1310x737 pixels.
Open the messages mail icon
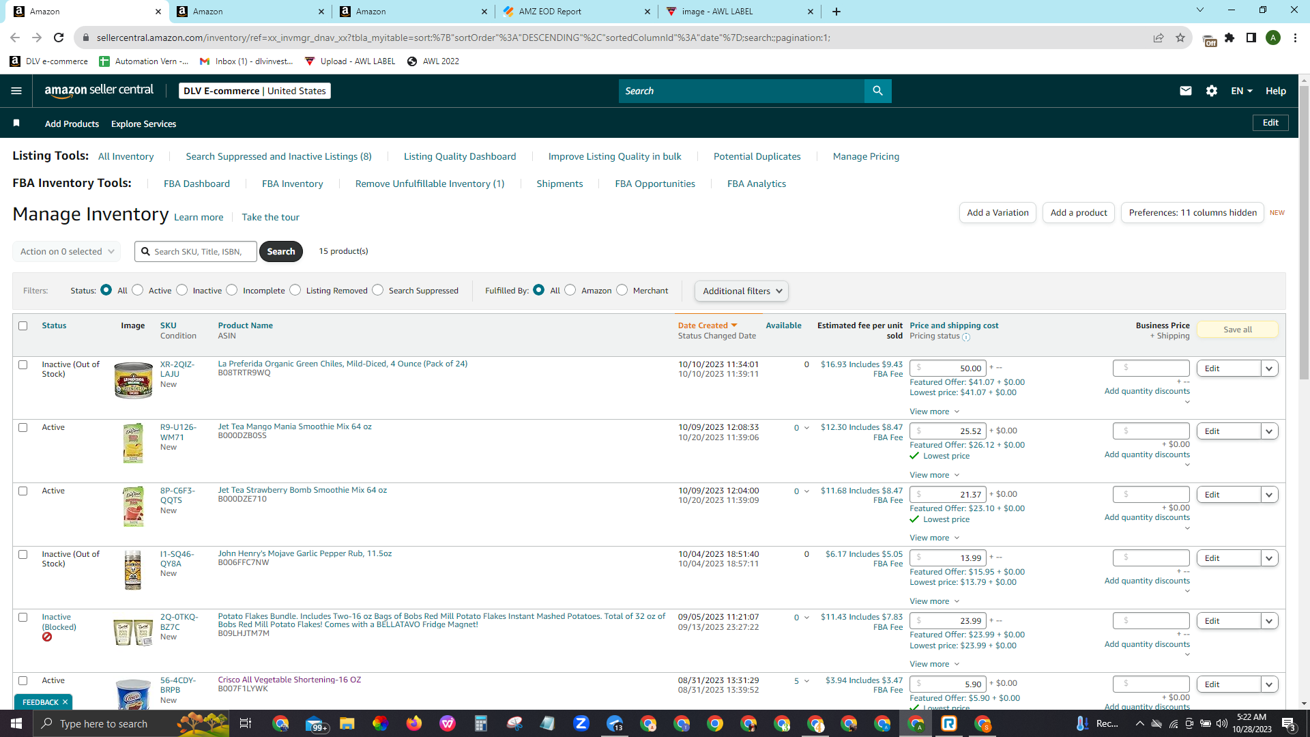click(x=1186, y=91)
